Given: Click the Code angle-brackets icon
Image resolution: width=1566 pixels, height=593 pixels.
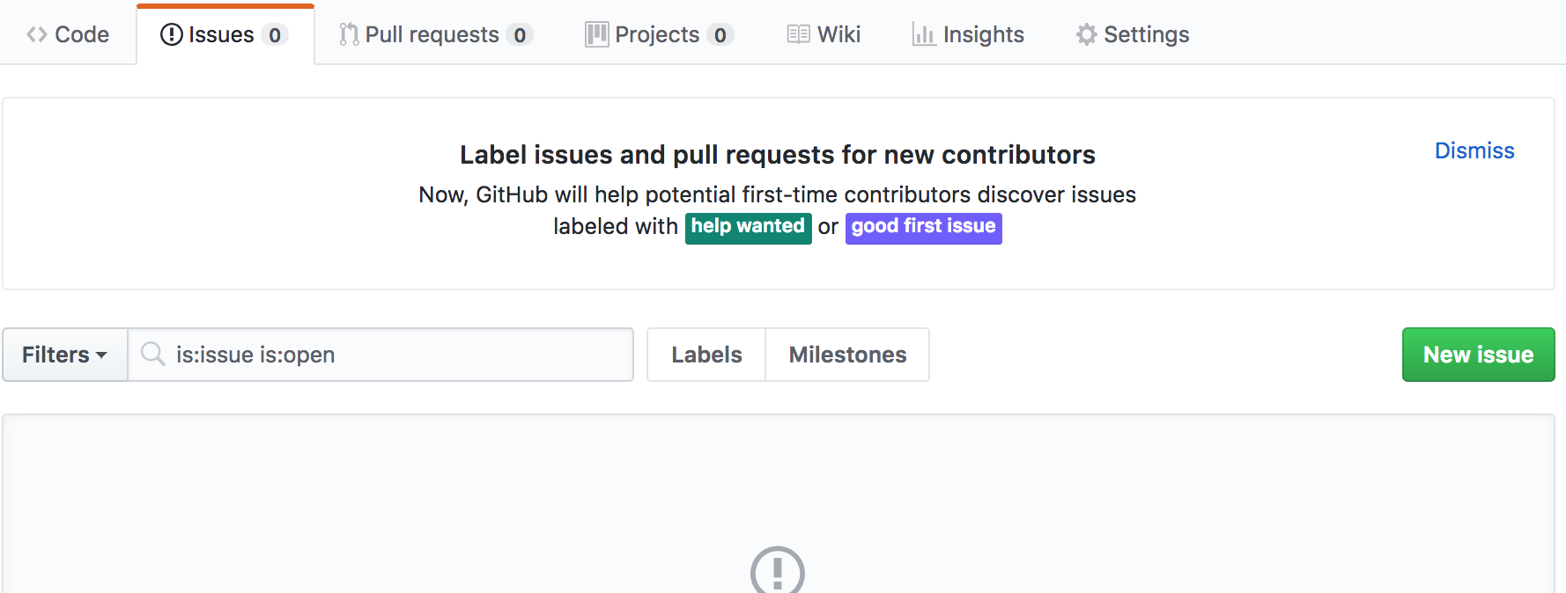Looking at the screenshot, I should point(37,34).
